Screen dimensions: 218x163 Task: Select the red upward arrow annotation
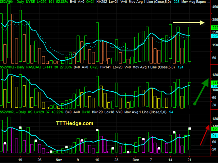205,135
